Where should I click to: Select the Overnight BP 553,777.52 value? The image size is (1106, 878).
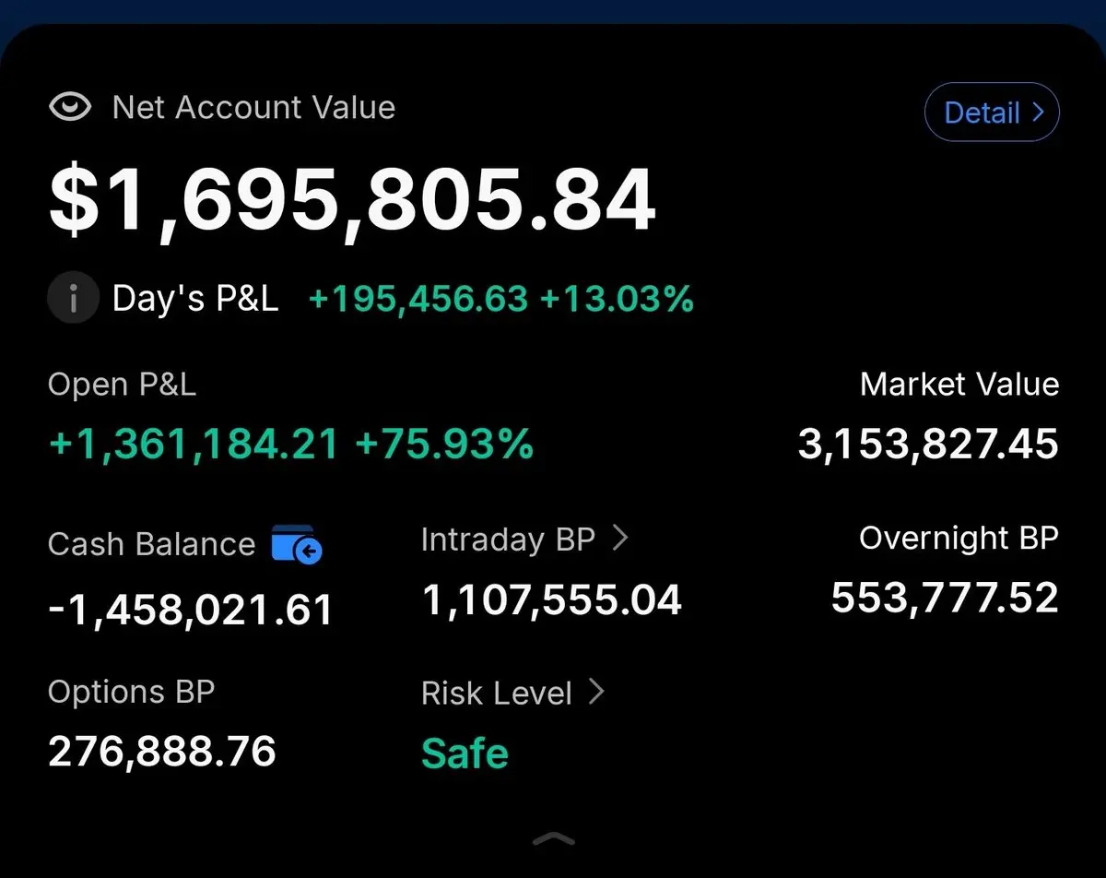point(945,598)
